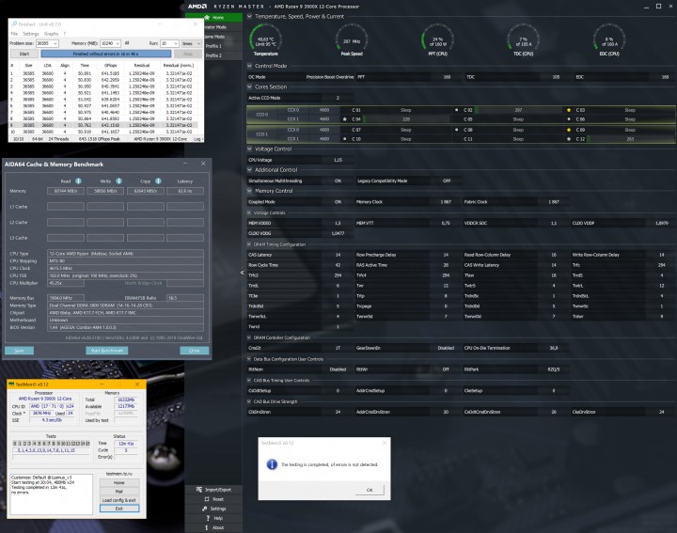Click the PPT (CPU) gauge dial

coord(438,39)
